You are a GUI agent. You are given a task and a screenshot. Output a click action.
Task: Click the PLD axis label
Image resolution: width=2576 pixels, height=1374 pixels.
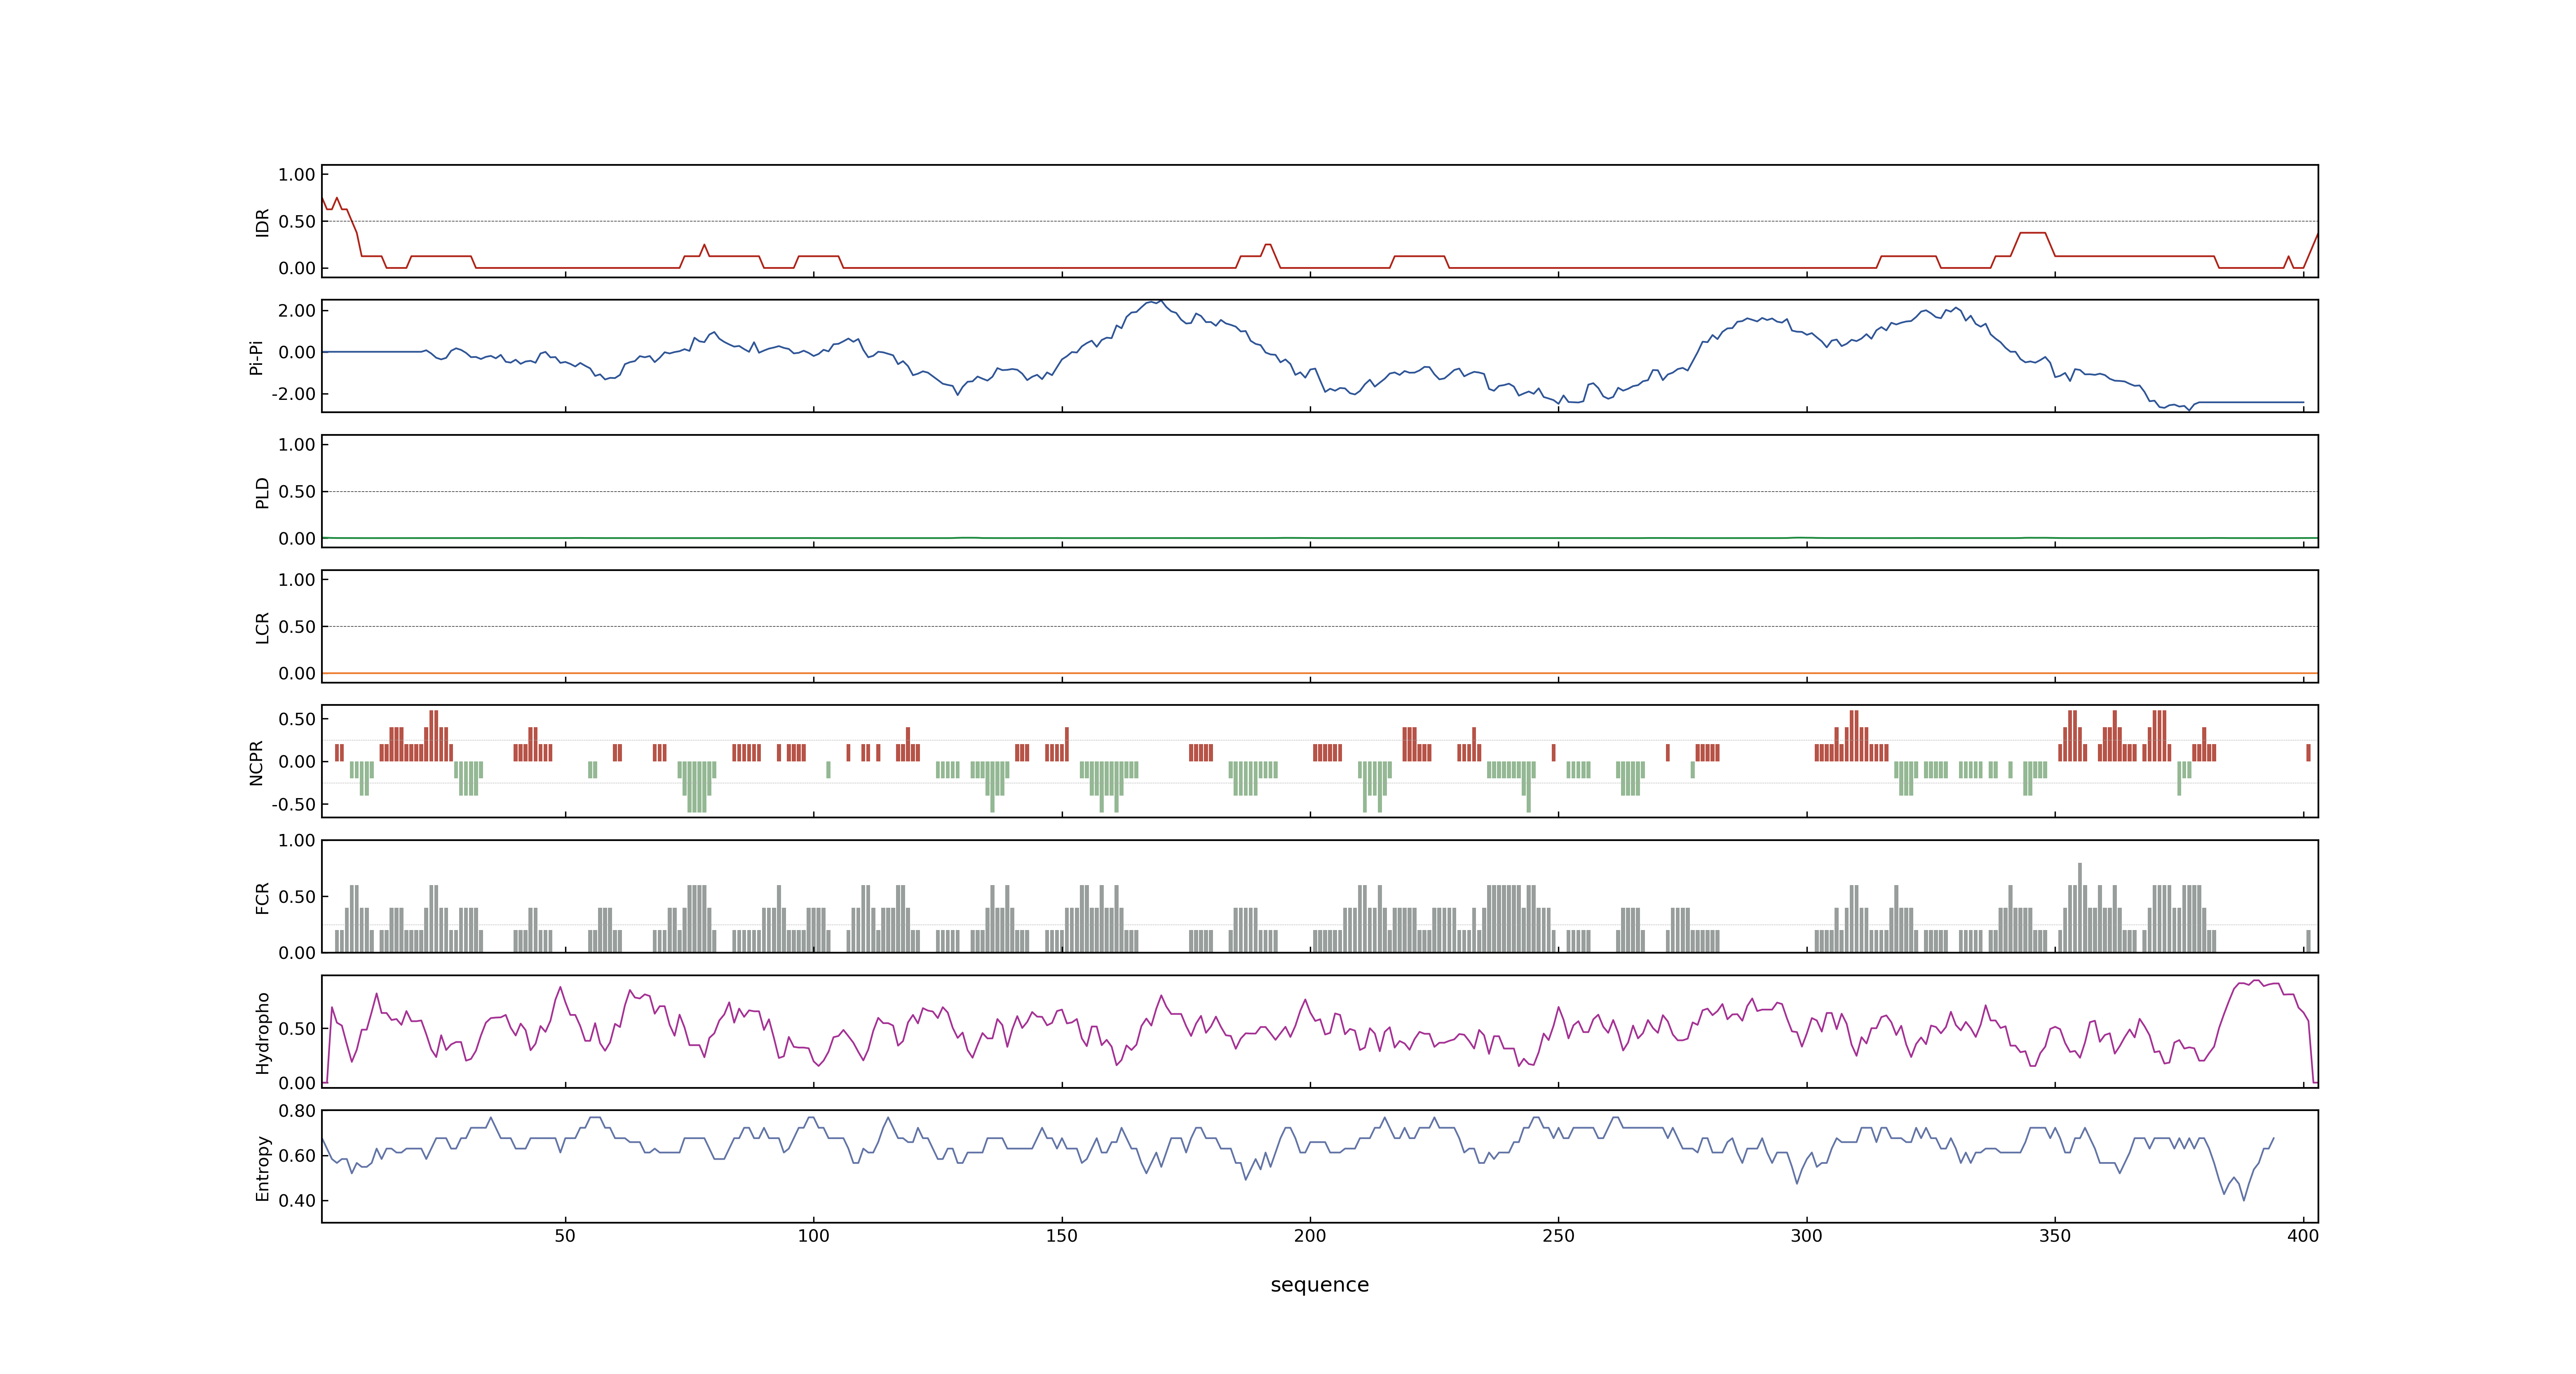click(263, 492)
